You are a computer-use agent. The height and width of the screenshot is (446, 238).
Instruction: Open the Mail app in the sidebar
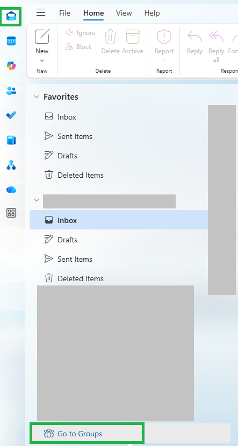[x=11, y=16]
